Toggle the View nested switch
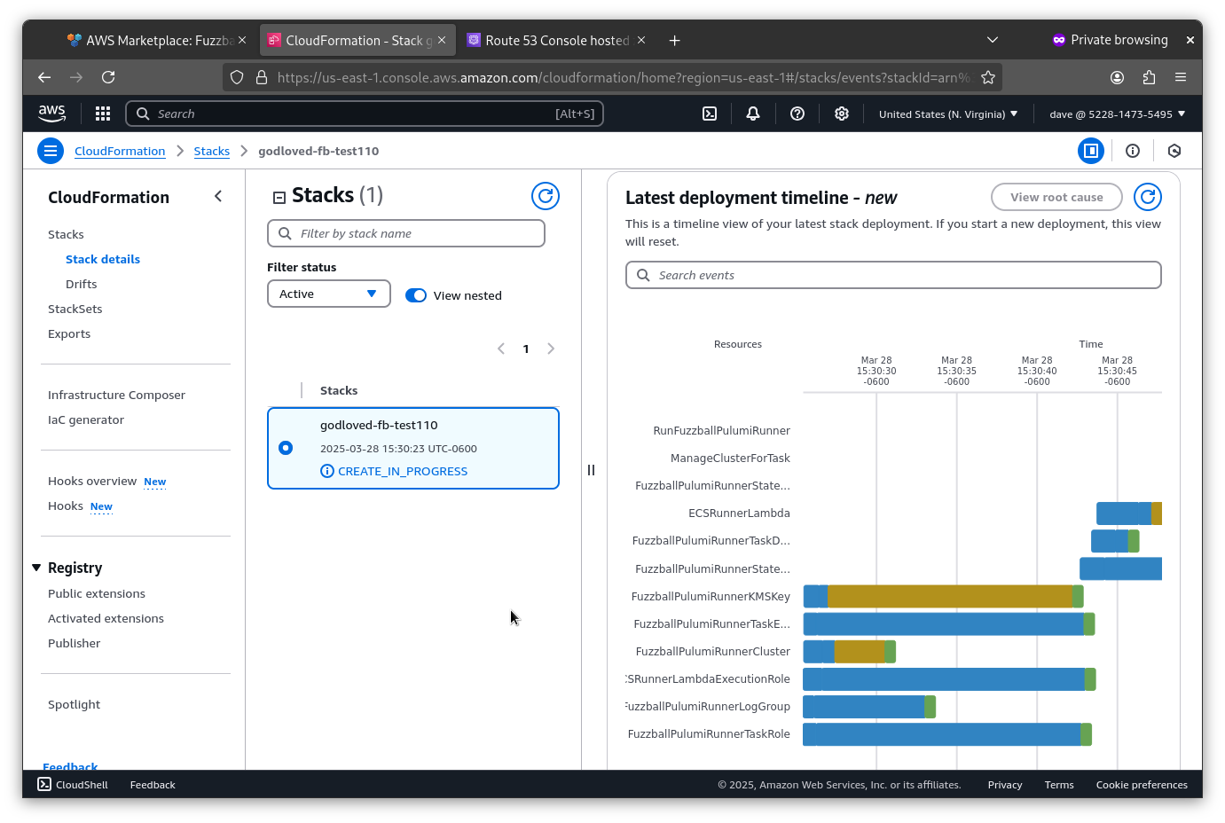This screenshot has height=823, width=1225. (x=416, y=295)
